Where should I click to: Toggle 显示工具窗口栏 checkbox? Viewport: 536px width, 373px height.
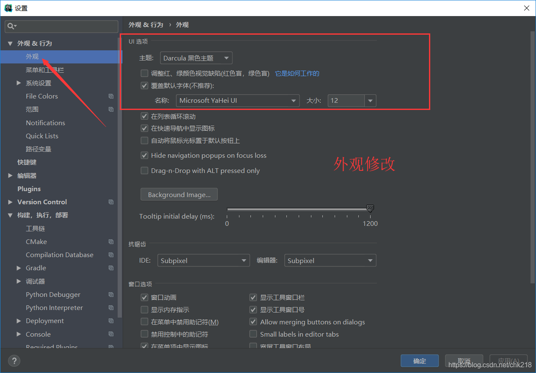pos(253,298)
